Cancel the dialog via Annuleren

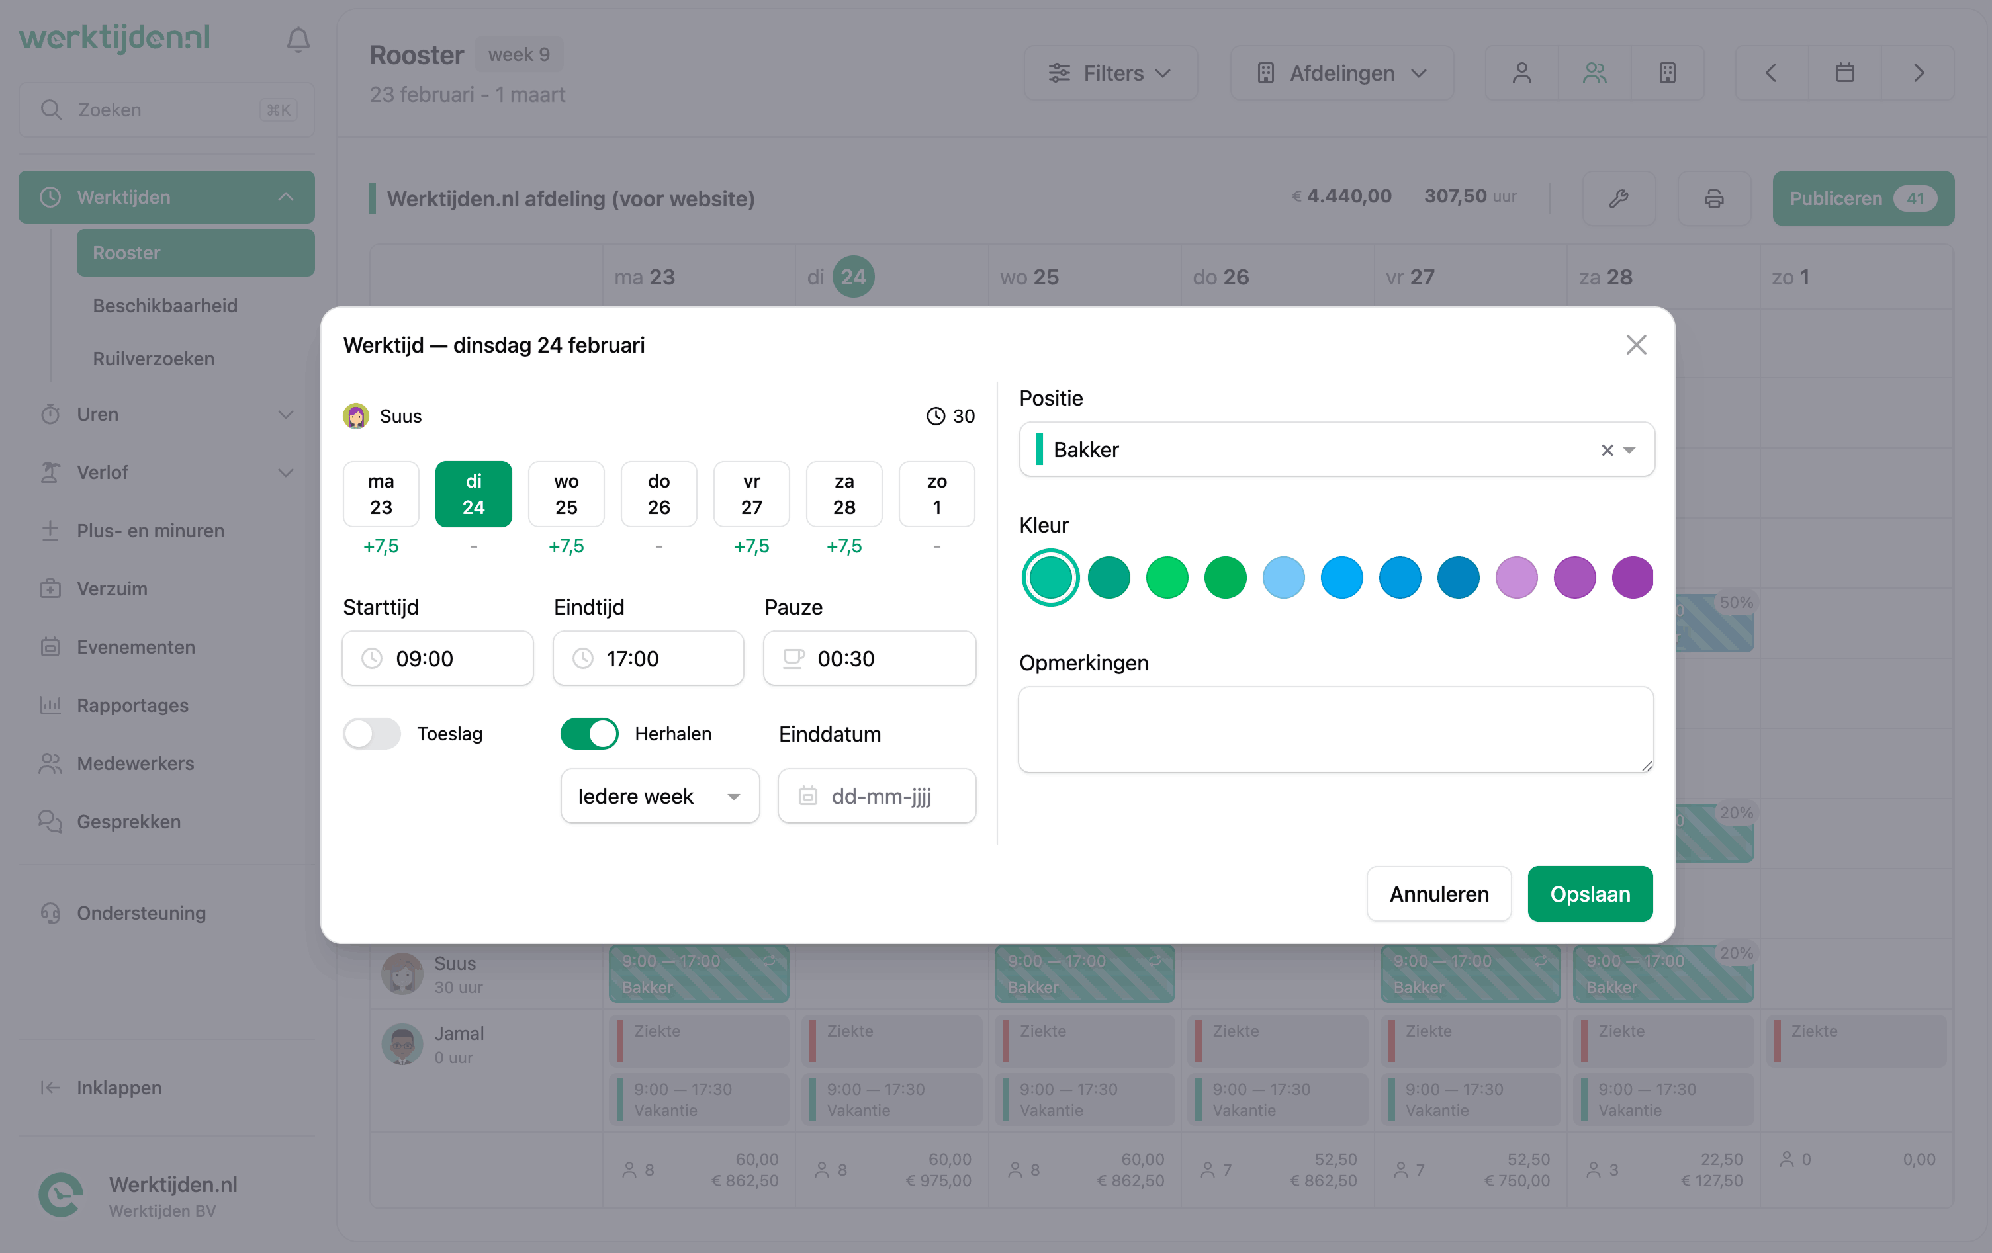1439,894
